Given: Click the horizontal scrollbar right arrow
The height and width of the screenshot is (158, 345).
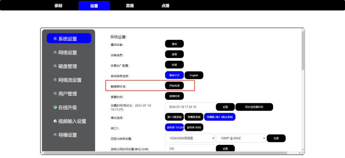Looking at the screenshot, I should pos(300,153).
